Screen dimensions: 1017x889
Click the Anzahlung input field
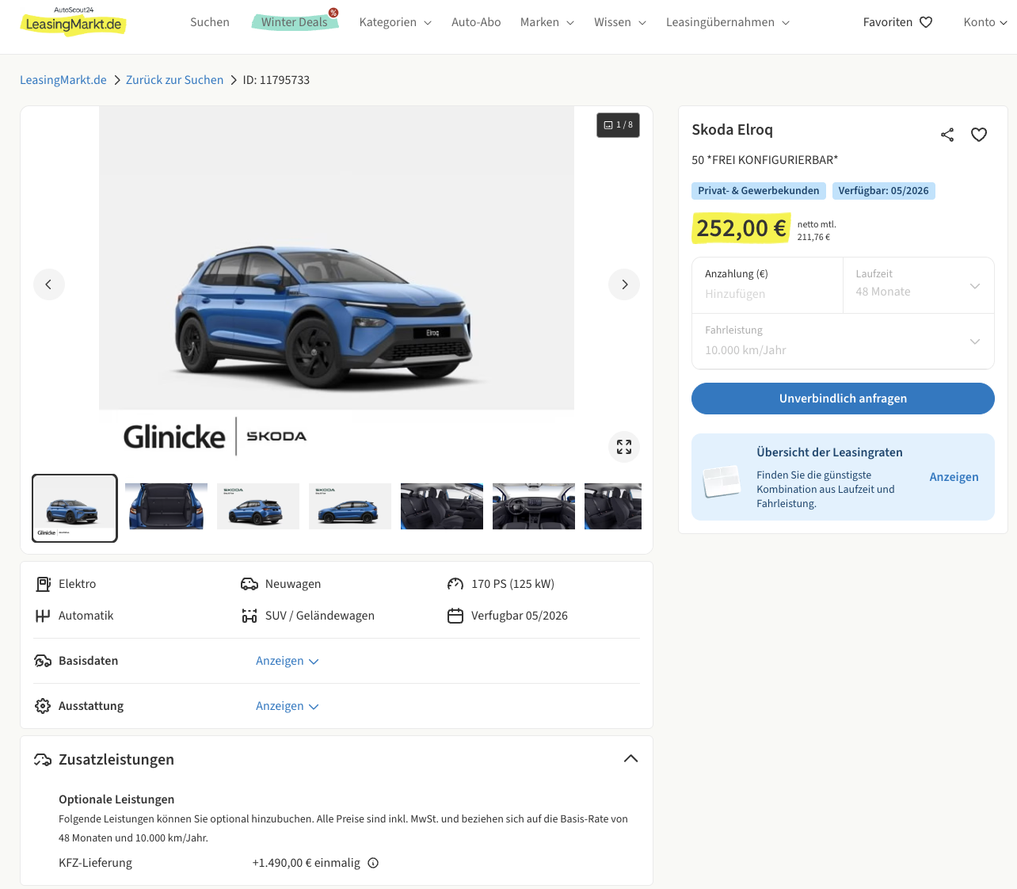tap(767, 293)
